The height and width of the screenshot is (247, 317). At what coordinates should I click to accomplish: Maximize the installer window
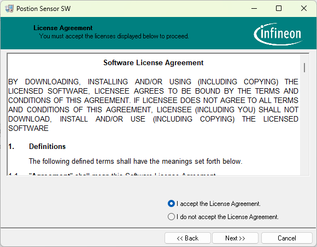point(279,9)
